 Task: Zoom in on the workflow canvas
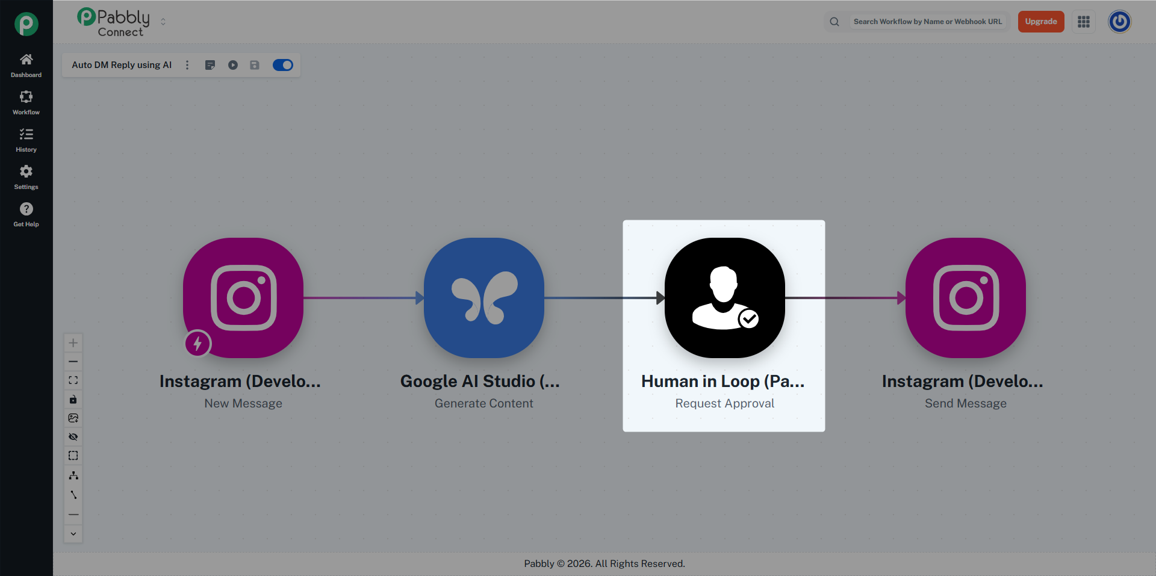pyautogui.click(x=73, y=343)
